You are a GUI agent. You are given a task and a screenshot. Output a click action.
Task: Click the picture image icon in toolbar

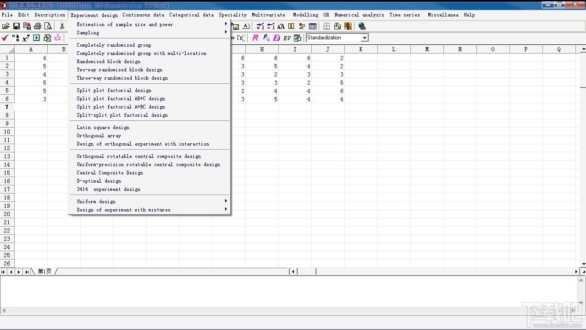pos(236,27)
